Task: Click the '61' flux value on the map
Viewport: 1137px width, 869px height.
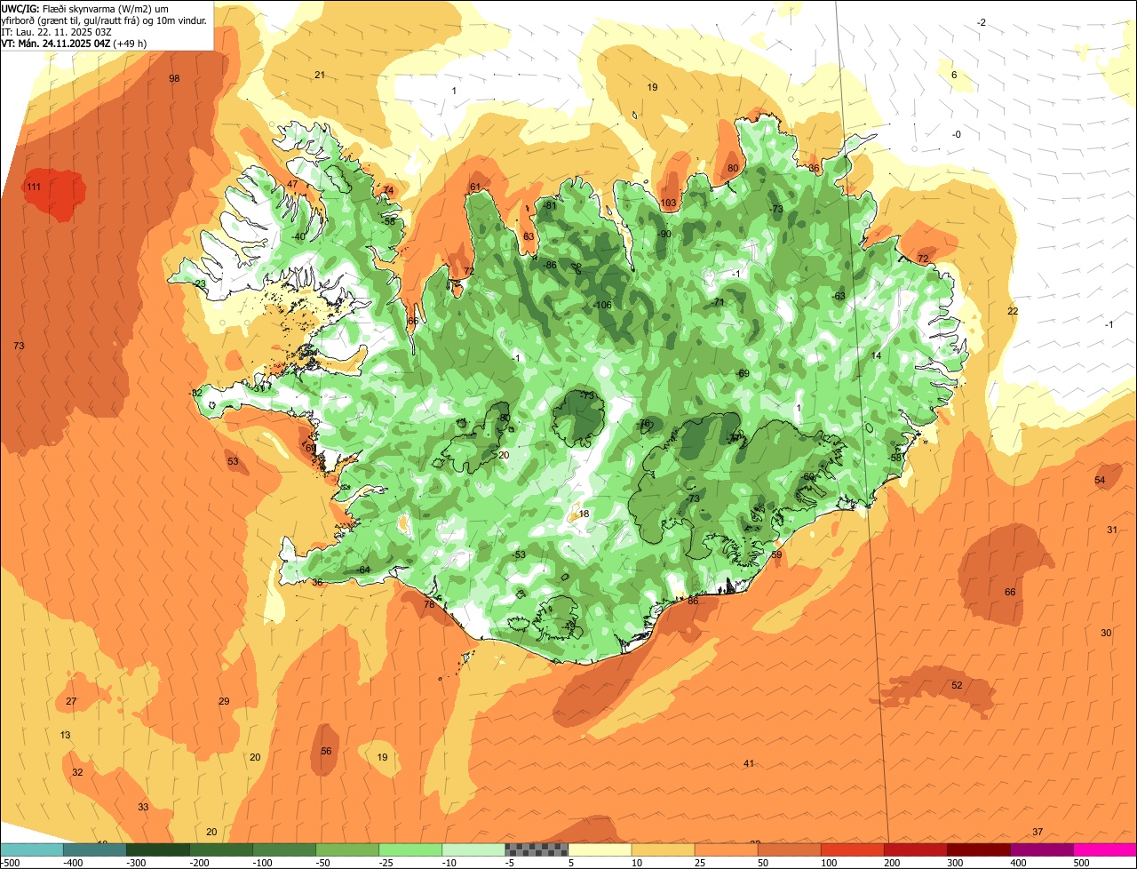Action: coord(475,187)
